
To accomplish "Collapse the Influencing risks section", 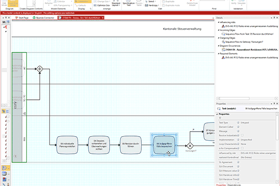I will point(218,22).
